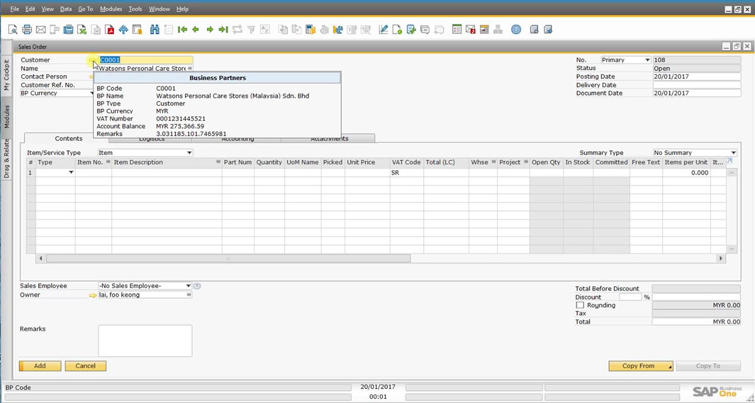This screenshot has height=403, width=755.
Task: Click the Unit Price column header
Action: coord(367,162)
